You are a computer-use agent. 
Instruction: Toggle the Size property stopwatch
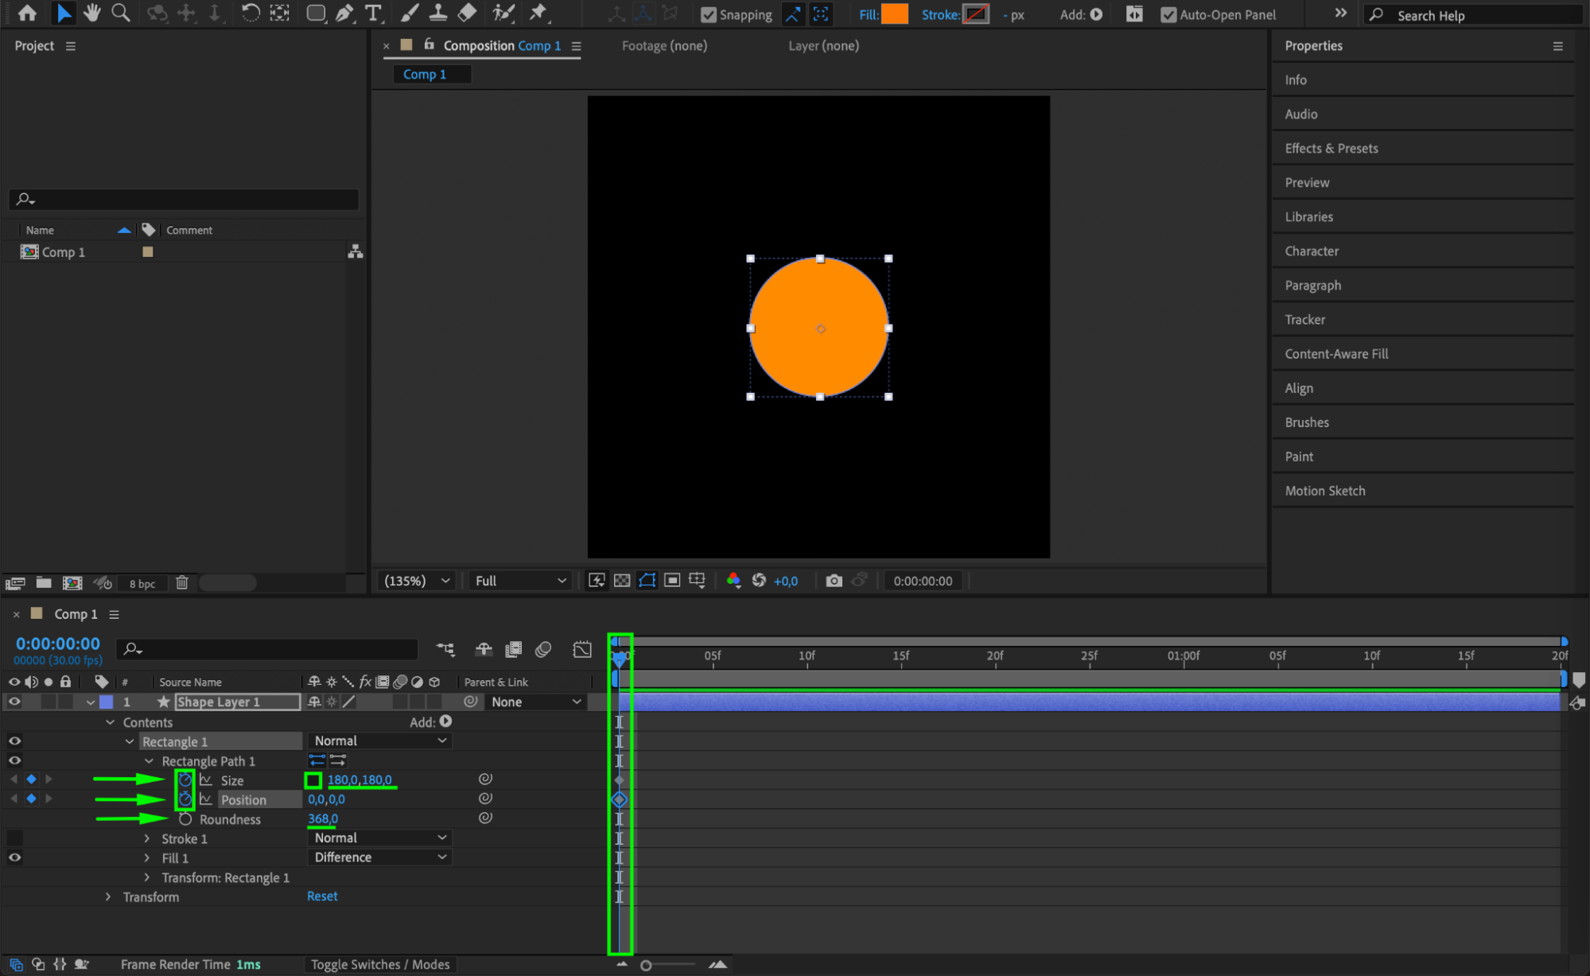pos(185,780)
